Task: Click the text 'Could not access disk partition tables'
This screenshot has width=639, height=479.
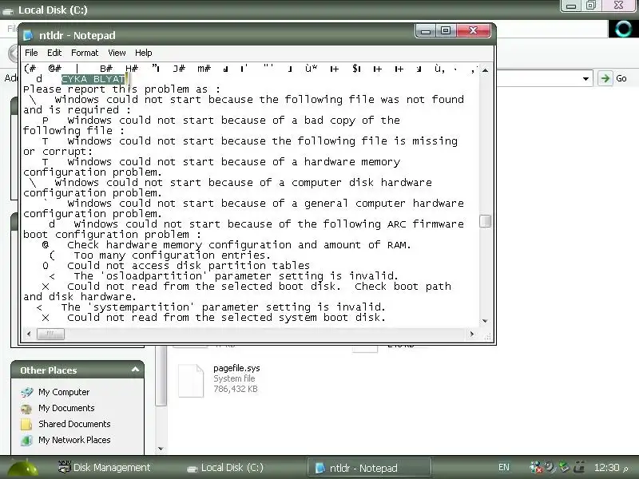Action: tap(189, 266)
